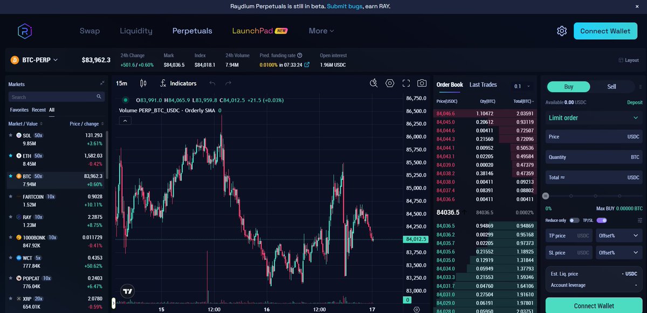Favorite the SOL market star
Viewport: 647px width, 313px height.
point(11,135)
